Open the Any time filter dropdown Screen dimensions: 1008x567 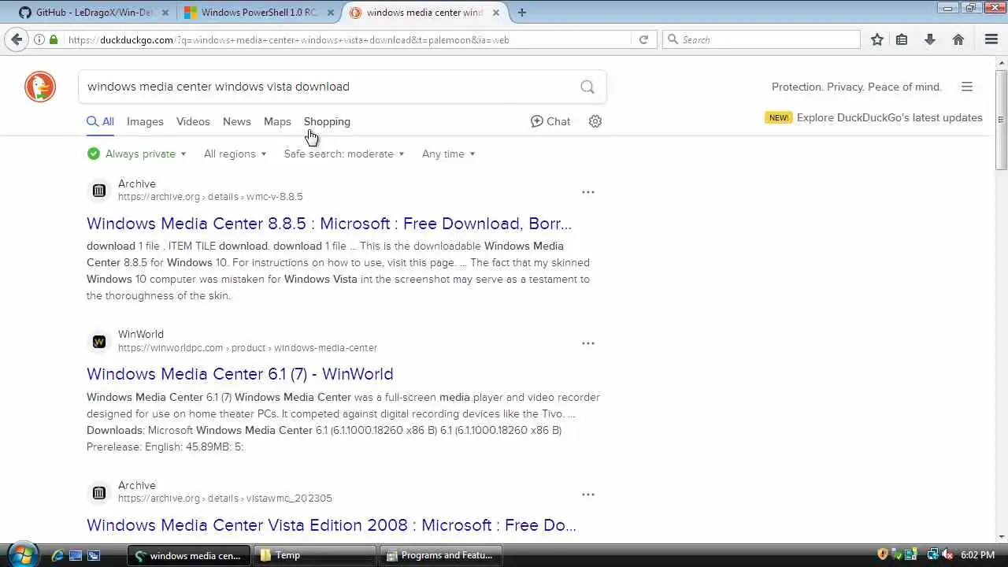point(449,154)
